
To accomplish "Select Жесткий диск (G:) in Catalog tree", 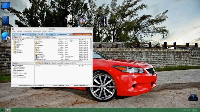I will (21, 77).
